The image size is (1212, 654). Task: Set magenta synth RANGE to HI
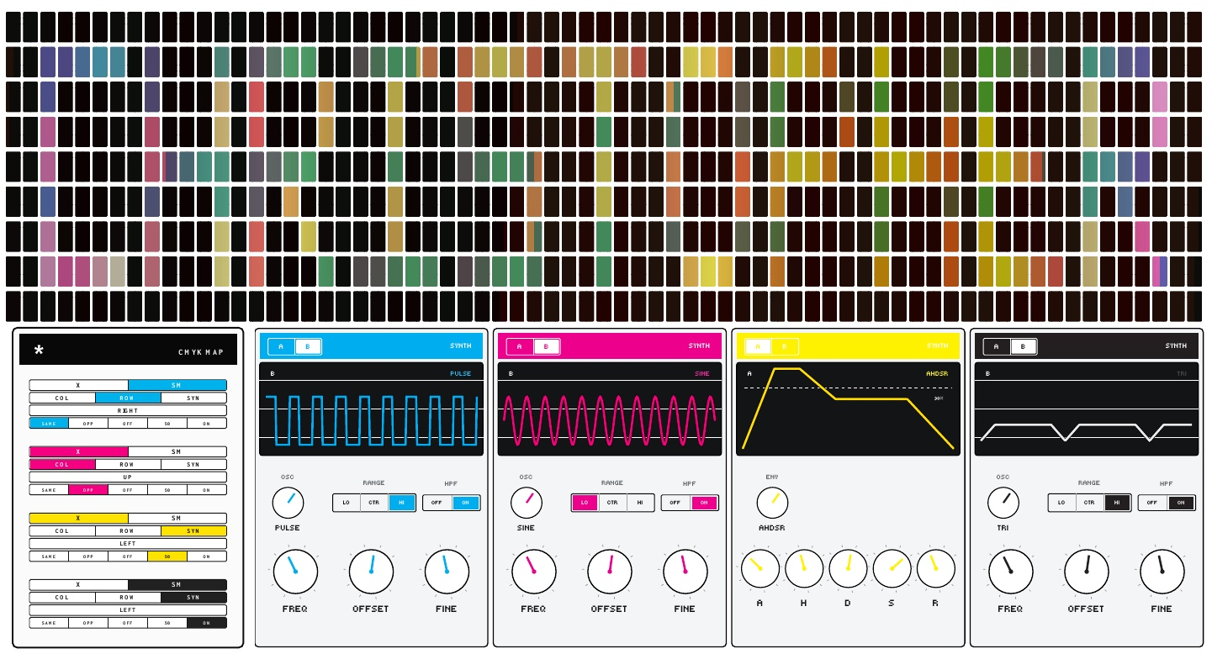[641, 503]
